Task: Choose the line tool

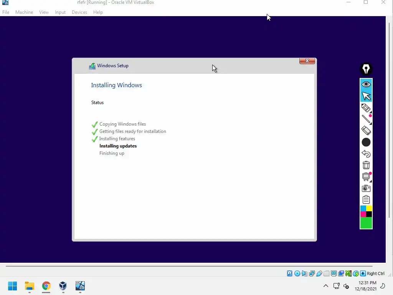Action: tap(366, 119)
